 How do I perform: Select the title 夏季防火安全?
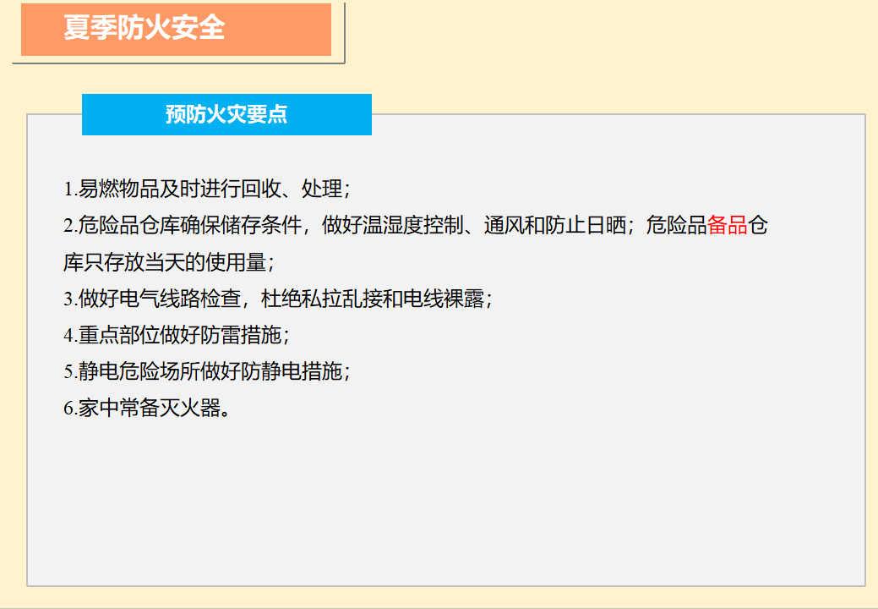[x=144, y=27]
